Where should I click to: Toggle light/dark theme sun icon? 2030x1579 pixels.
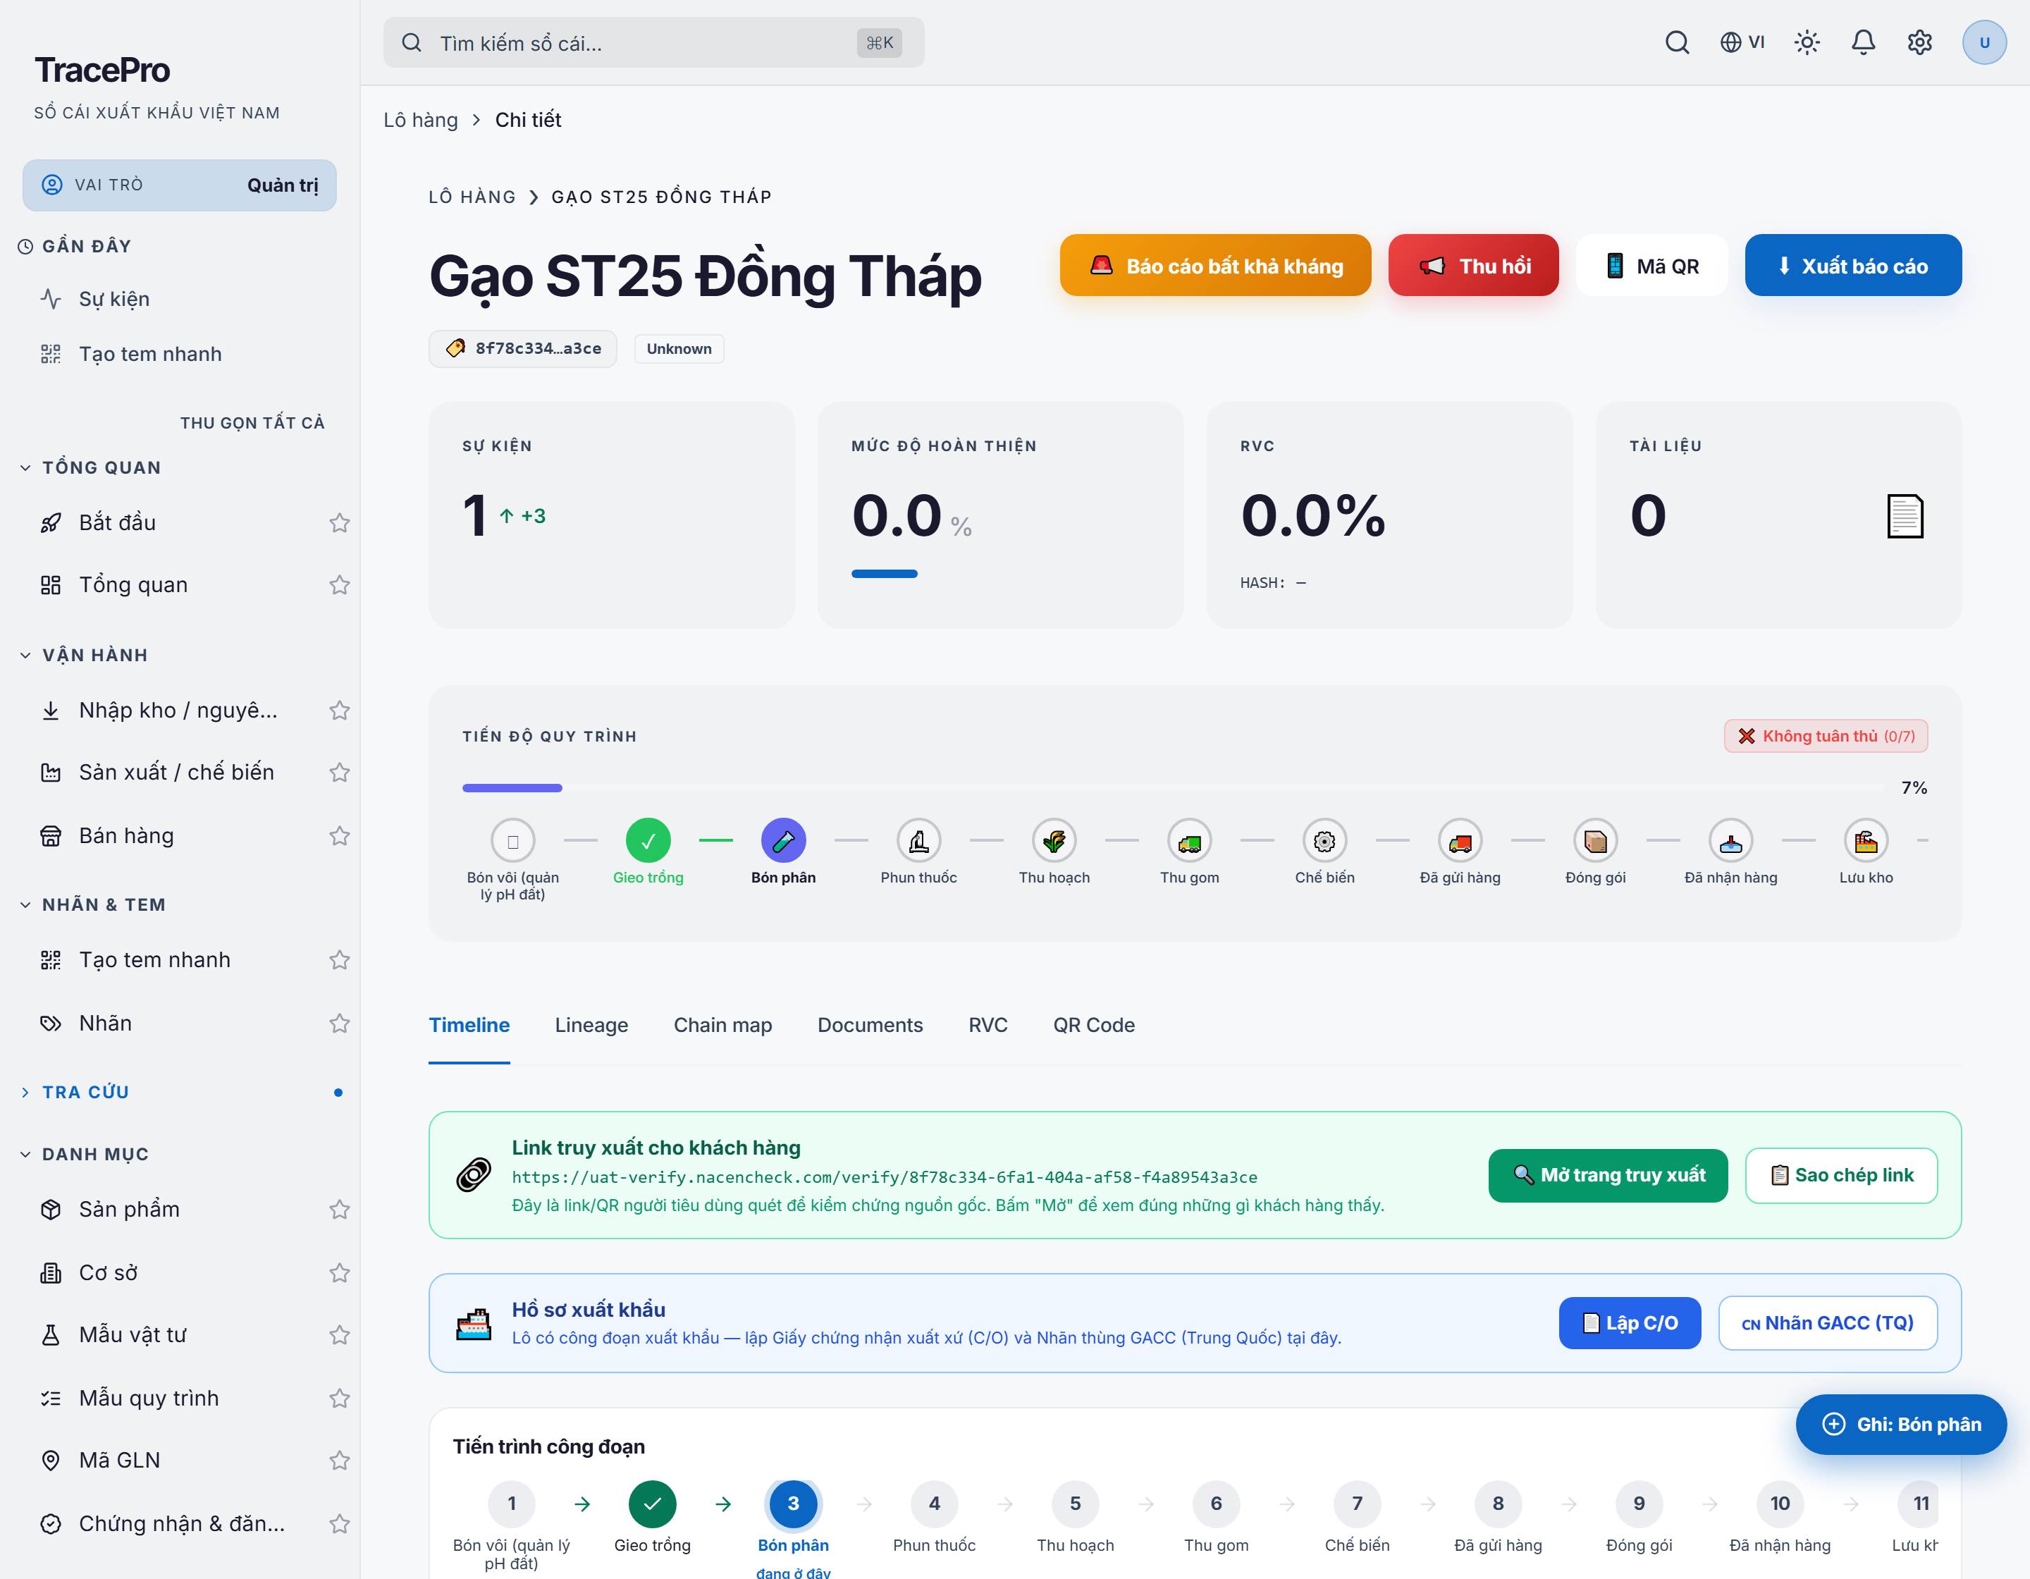(x=1806, y=42)
